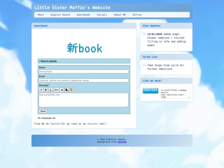Open the smiley emoji picker

coord(71,90)
